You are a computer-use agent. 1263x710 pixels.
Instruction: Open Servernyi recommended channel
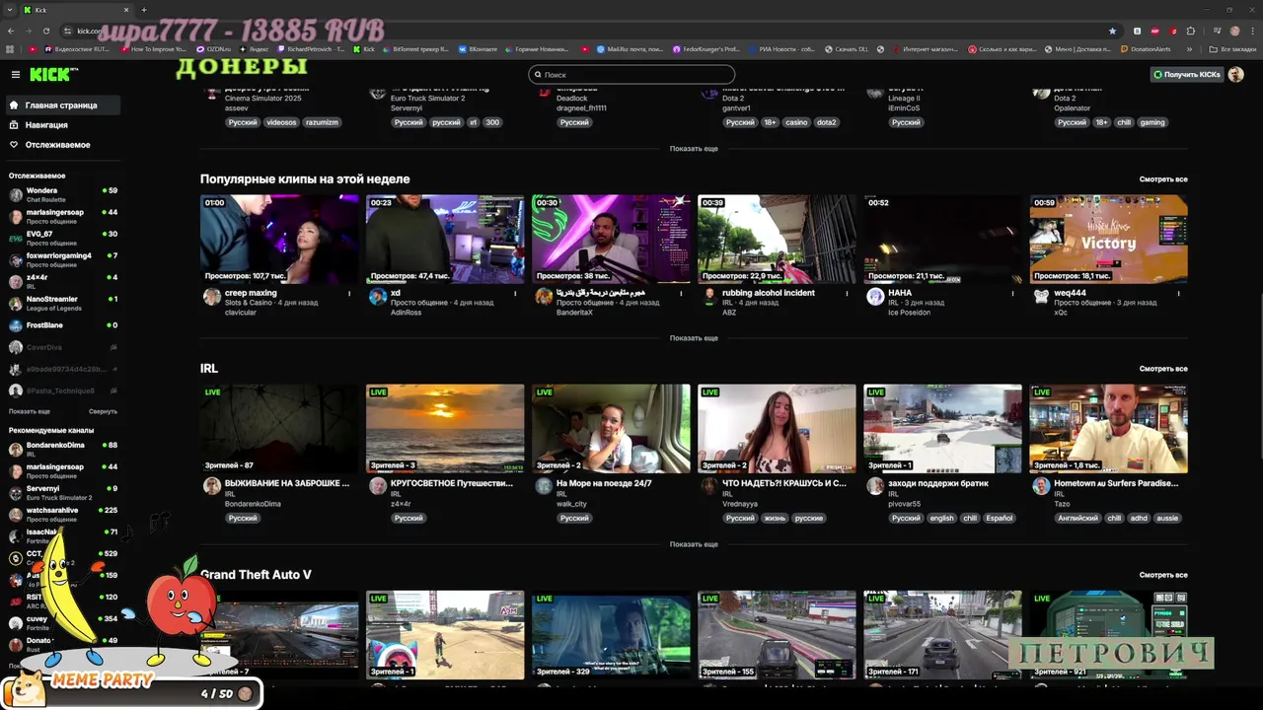pyautogui.click(x=63, y=492)
